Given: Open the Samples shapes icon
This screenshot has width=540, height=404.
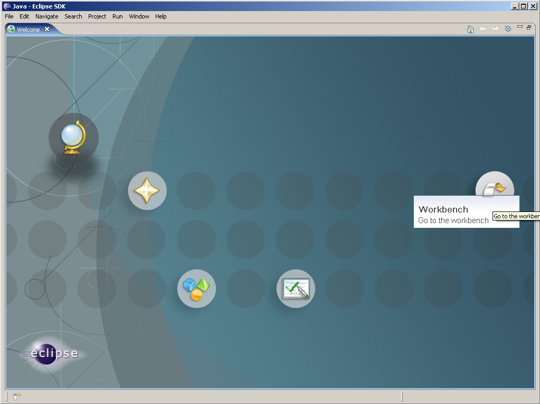Looking at the screenshot, I should click(x=196, y=288).
